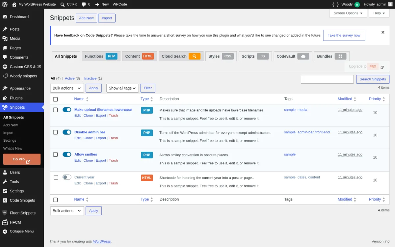This screenshot has width=395, height=247.
Task: Tick the checkbox for Allow smilies
Action: pyautogui.click(x=55, y=154)
